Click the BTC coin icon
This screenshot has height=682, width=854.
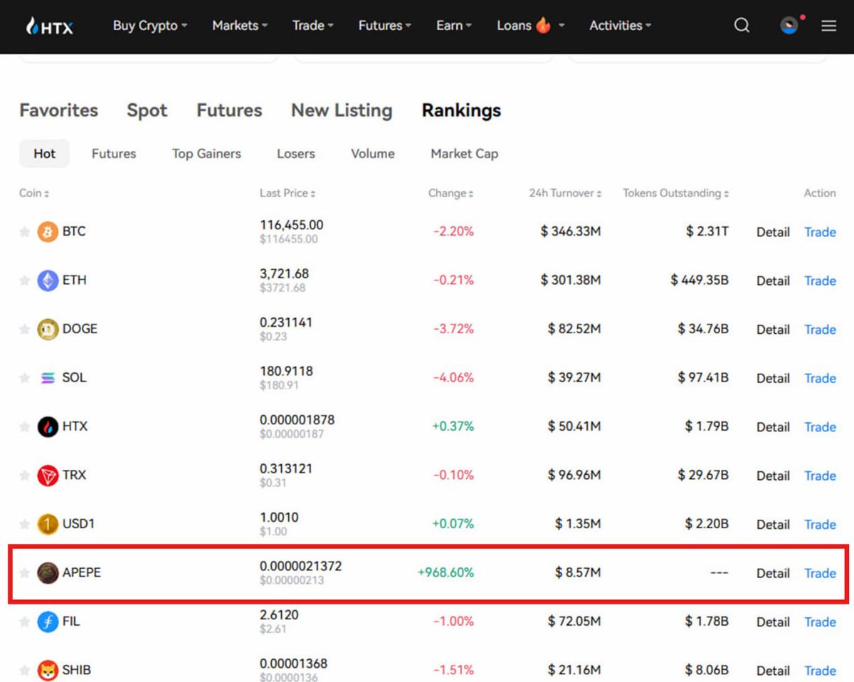coord(48,232)
